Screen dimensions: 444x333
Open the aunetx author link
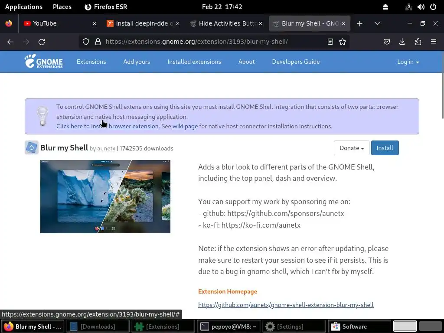pyautogui.click(x=106, y=148)
